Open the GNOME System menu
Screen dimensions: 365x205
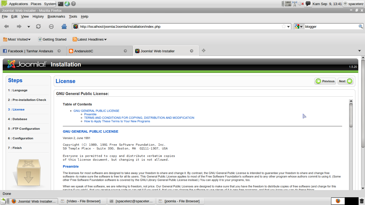click(x=50, y=4)
